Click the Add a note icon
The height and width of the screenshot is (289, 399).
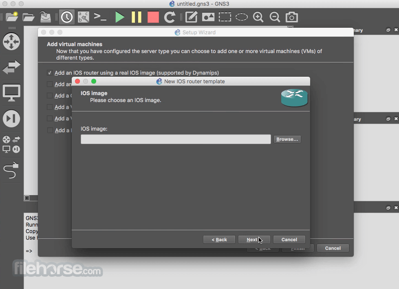[192, 17]
